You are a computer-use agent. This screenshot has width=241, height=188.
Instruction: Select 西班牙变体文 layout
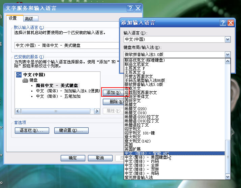pos(174,97)
